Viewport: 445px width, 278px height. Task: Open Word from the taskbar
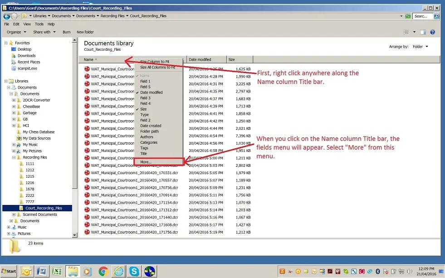42,272
